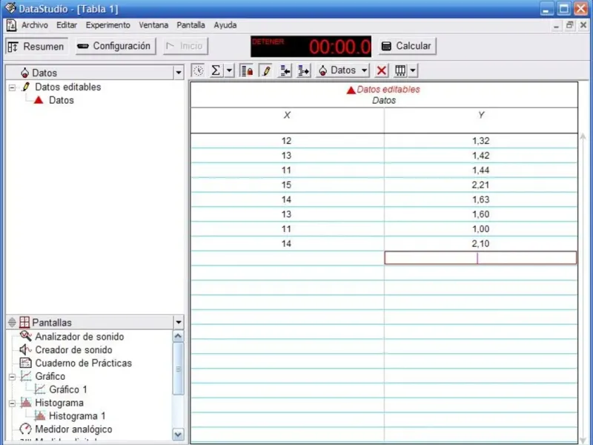This screenshot has height=445, width=593.
Task: Select the Analizador de sonido icon
Action: click(26, 337)
